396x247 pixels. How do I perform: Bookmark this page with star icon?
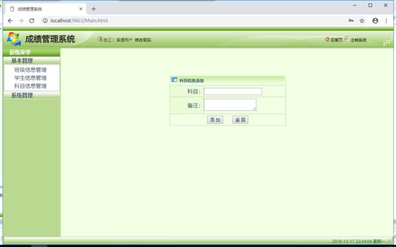pyautogui.click(x=362, y=21)
